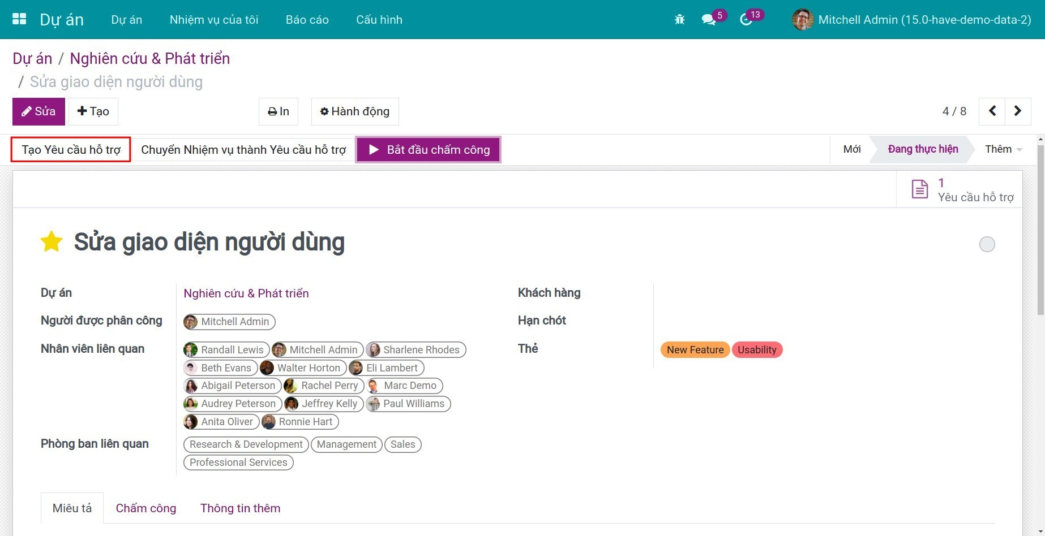Viewport: 1045px width, 536px height.
Task: Click Mitchell Admin avatar in top bar
Action: 802,20
